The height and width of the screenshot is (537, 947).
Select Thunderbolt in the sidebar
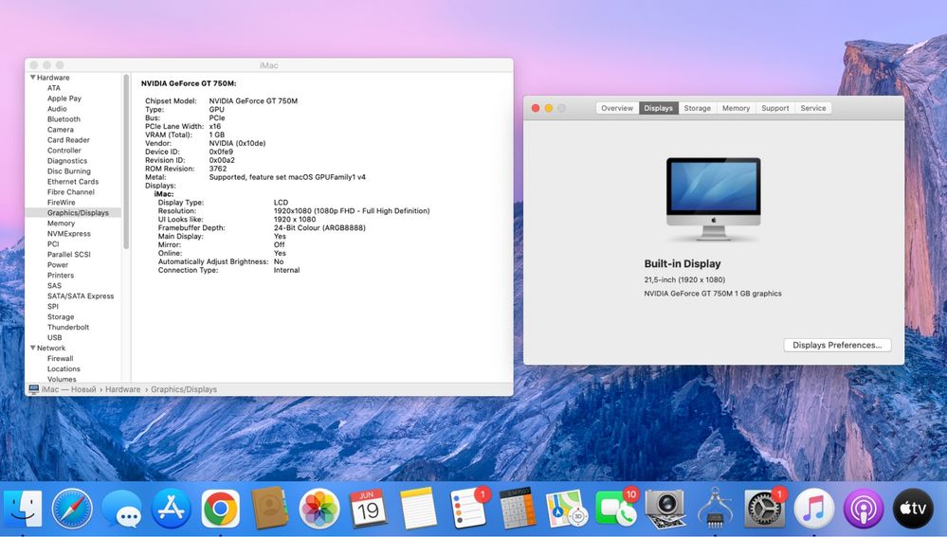pyautogui.click(x=67, y=327)
